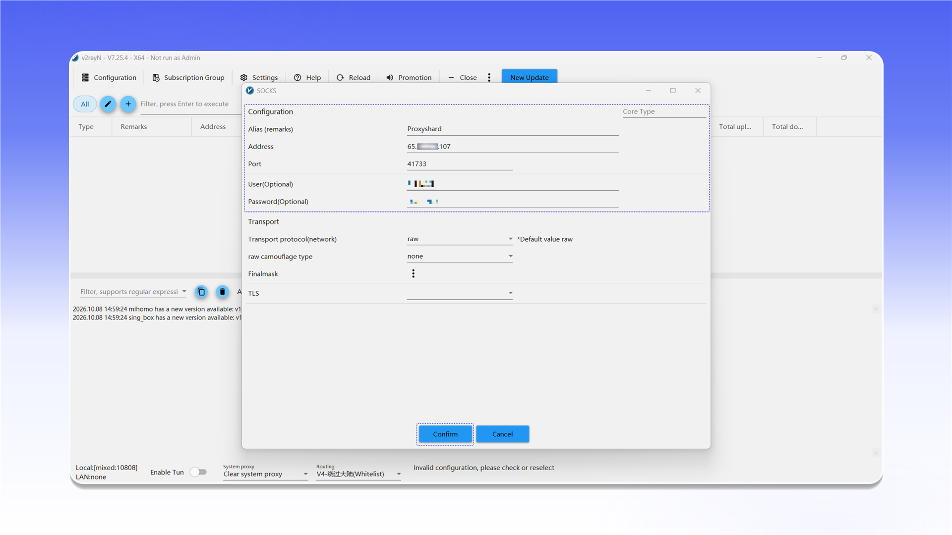
Task: Open the raw camouflage type dropdown
Action: tap(460, 257)
